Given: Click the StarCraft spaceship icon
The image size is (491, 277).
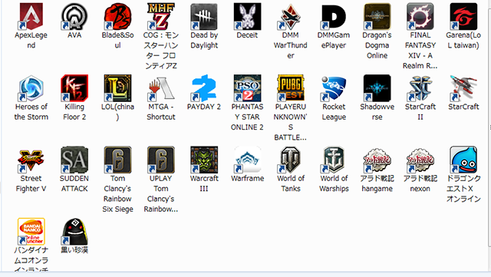Looking at the screenshot, I should coord(463,88).
